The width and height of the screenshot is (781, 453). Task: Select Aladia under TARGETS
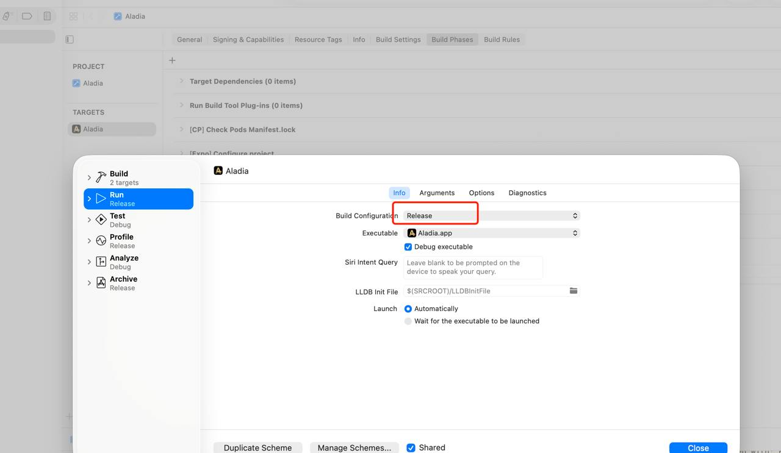click(x=112, y=129)
